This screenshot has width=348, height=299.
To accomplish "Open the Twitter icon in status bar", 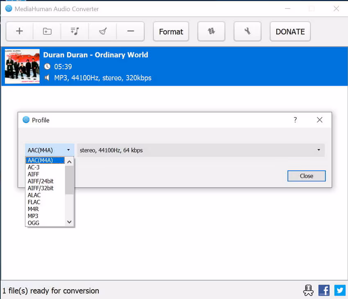I will (x=340, y=290).
